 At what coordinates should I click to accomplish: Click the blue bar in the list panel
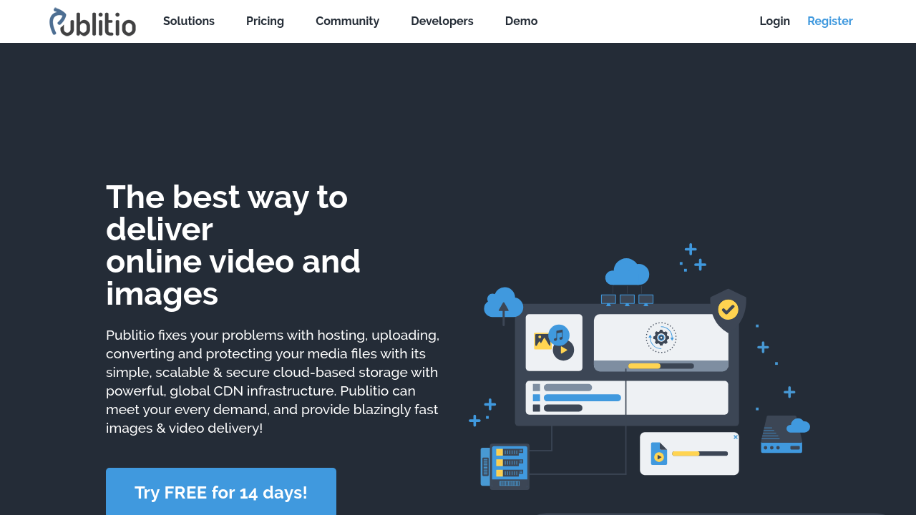pyautogui.click(x=582, y=398)
